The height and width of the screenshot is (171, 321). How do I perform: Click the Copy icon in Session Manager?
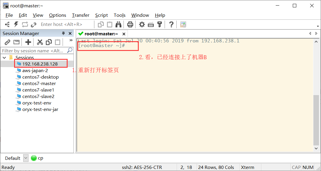49,42
